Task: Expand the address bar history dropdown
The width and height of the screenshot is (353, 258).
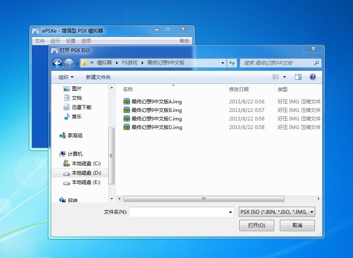Action: click(223, 63)
